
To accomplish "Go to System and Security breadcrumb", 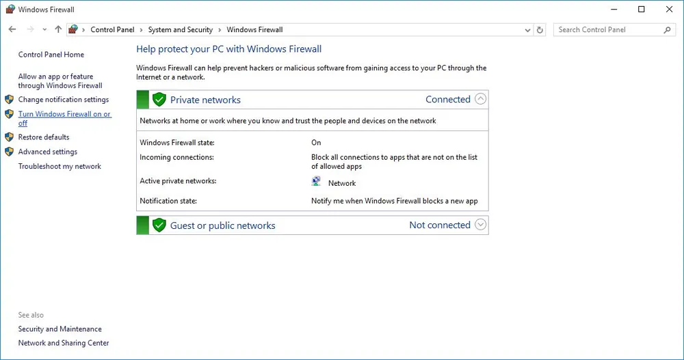I will tap(180, 30).
